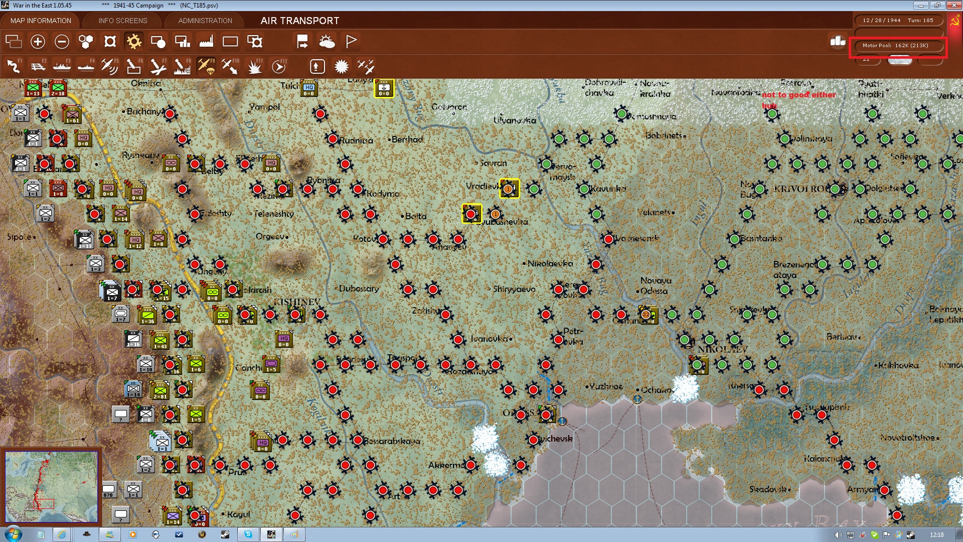The image size is (963, 542).
Task: Open the Windows Start menu
Action: click(13, 534)
